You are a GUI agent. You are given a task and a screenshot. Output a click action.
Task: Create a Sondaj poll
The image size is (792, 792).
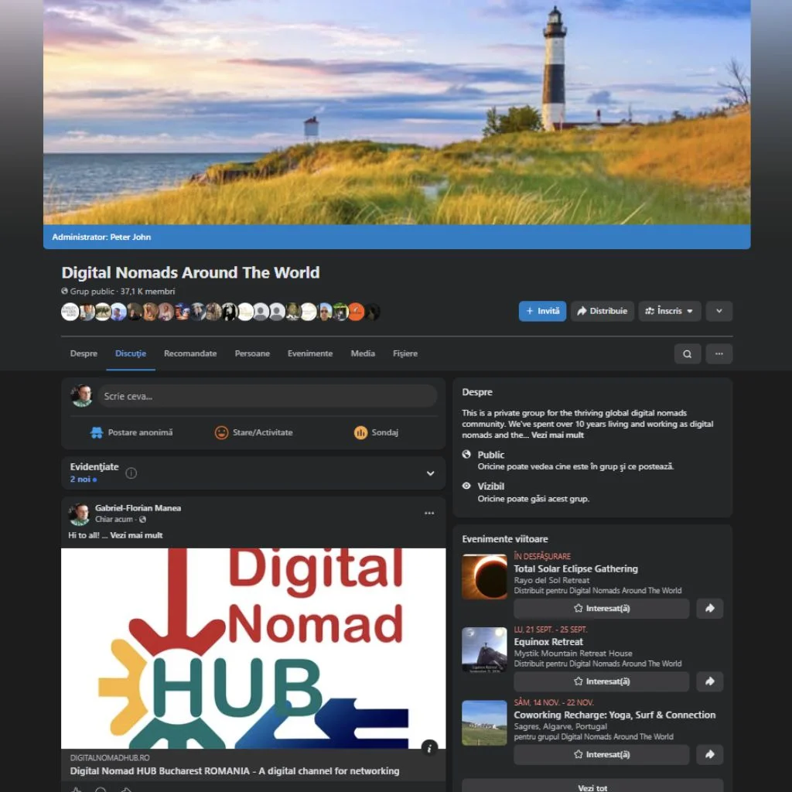point(376,432)
